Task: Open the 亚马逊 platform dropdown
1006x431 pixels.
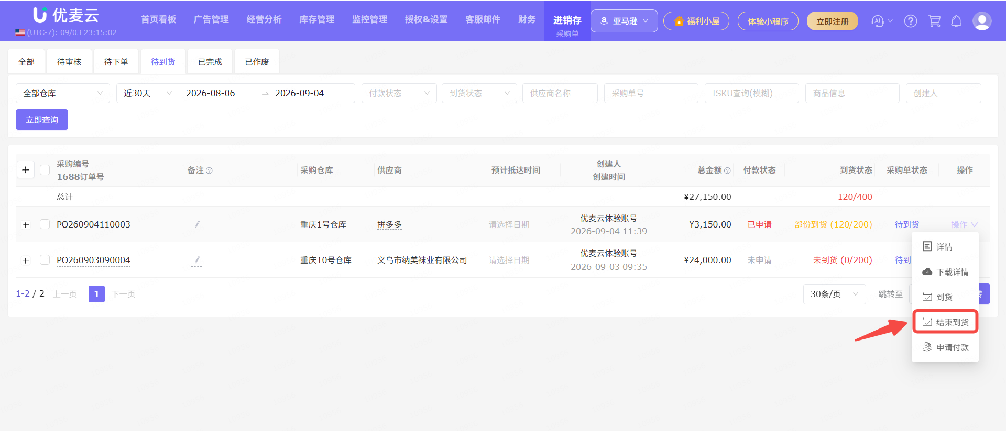Action: pos(624,21)
